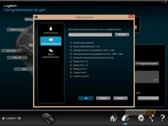Click the DPI w górę button label

11,51
